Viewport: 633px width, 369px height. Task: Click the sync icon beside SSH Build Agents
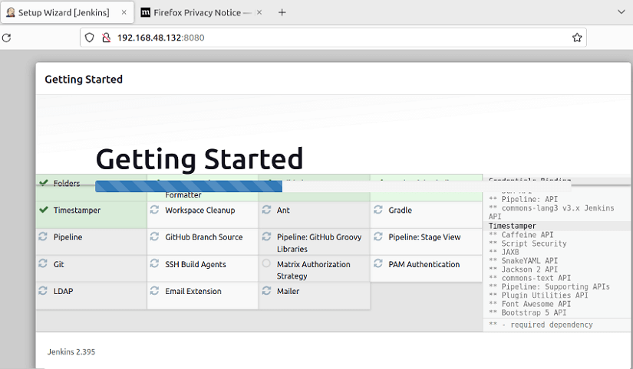point(155,263)
